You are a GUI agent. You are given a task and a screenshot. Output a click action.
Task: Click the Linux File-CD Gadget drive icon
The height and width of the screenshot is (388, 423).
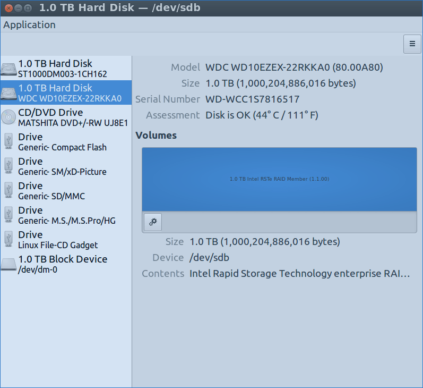click(8, 239)
